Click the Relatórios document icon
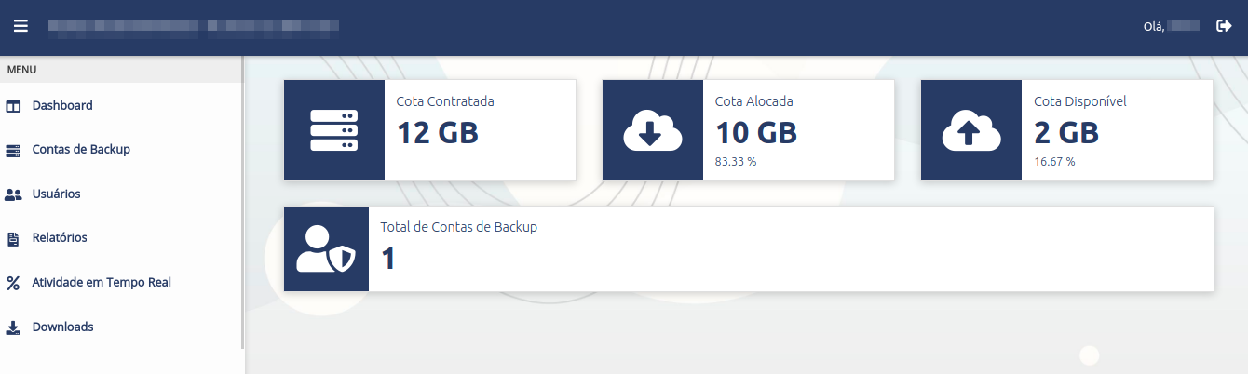1248x374 pixels. coord(13,238)
